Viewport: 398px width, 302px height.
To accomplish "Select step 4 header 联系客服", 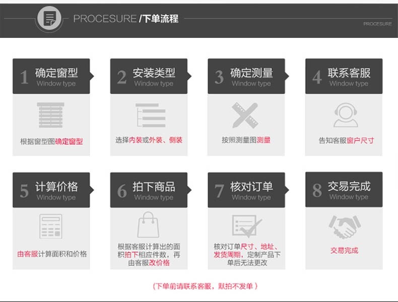I will [344, 76].
